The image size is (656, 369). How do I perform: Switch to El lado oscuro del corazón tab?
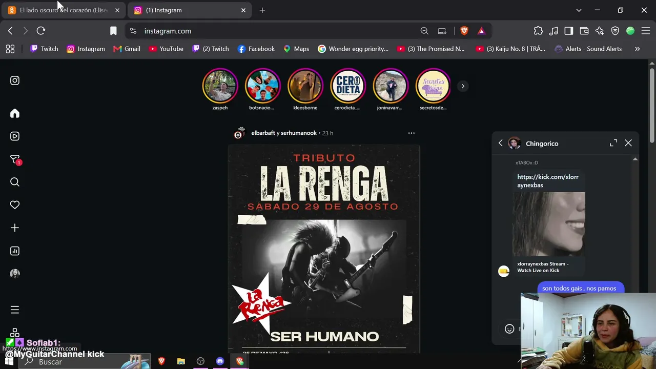point(63,10)
